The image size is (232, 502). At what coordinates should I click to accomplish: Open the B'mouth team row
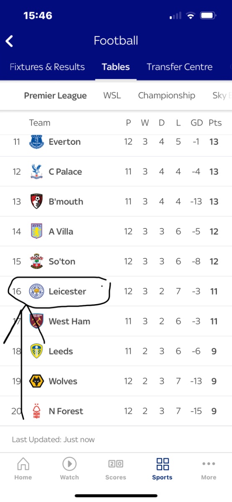click(116, 202)
